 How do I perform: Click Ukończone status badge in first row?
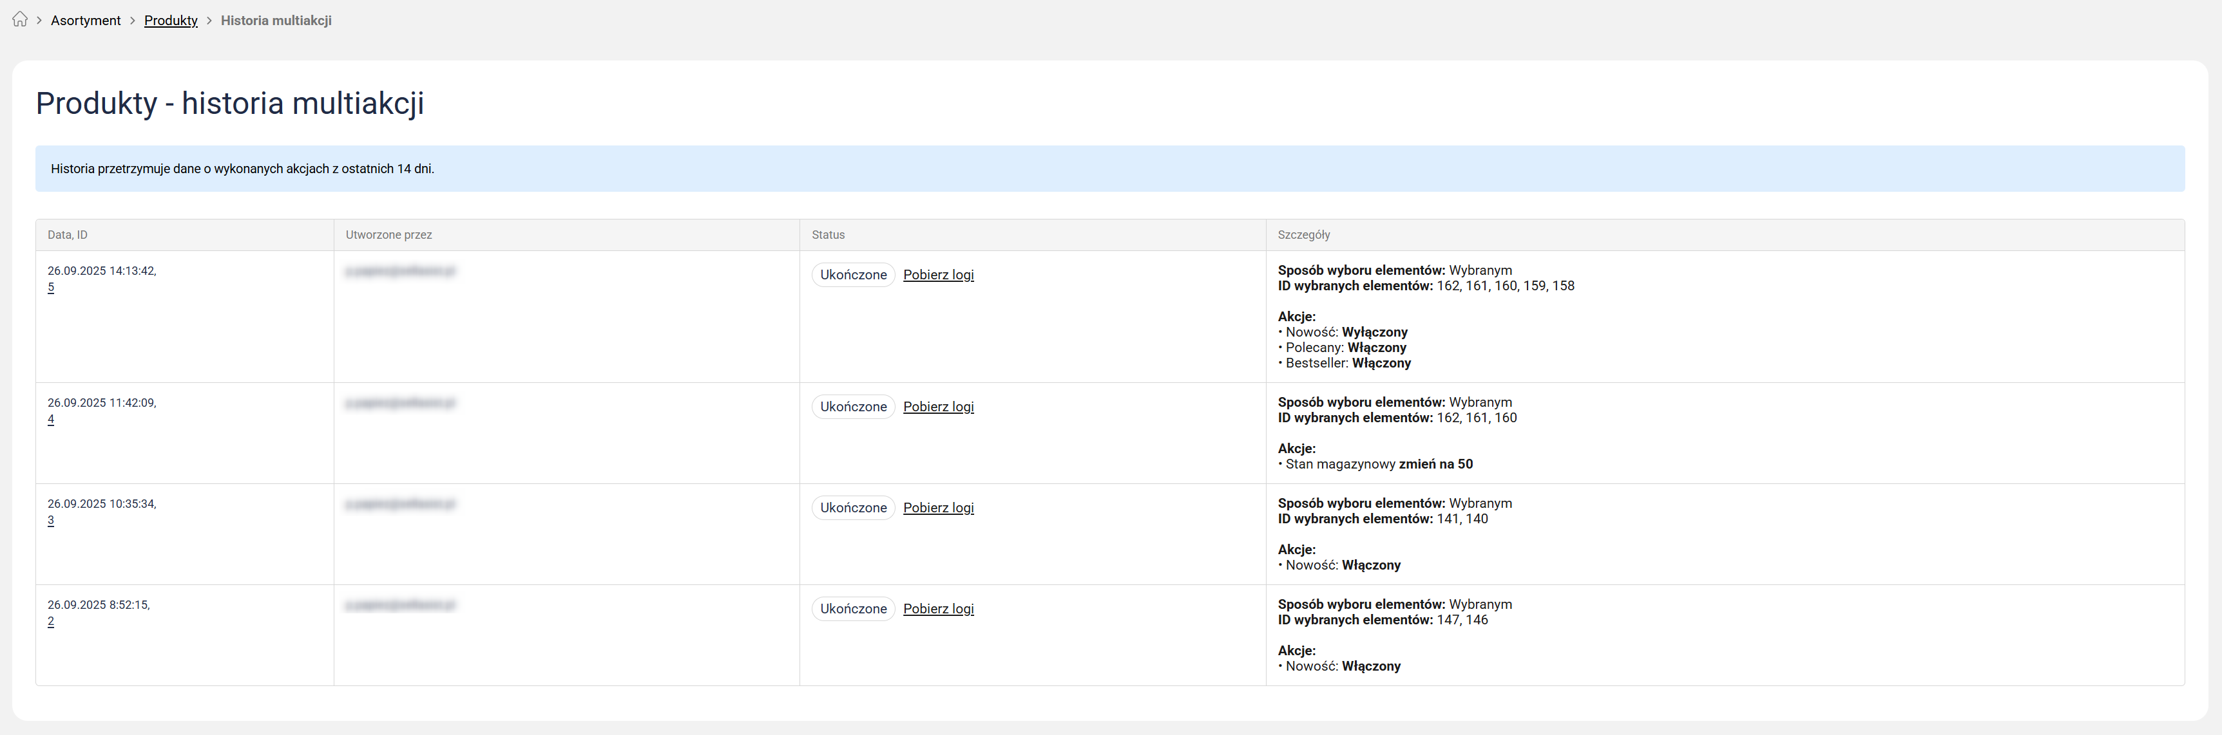852,275
